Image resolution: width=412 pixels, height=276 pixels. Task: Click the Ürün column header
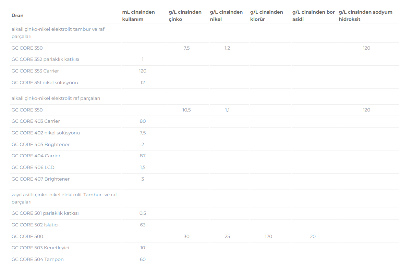(17, 15)
